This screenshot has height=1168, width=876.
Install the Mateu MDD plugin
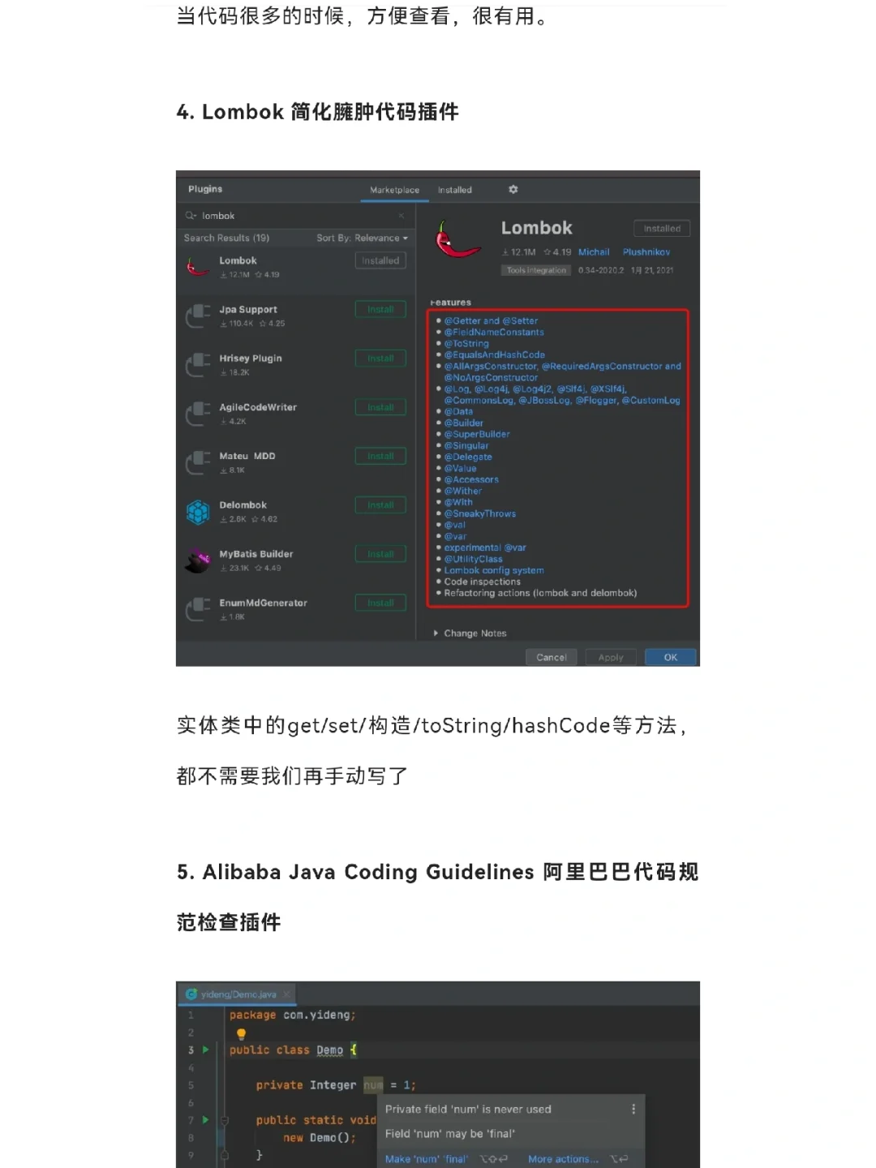point(380,456)
